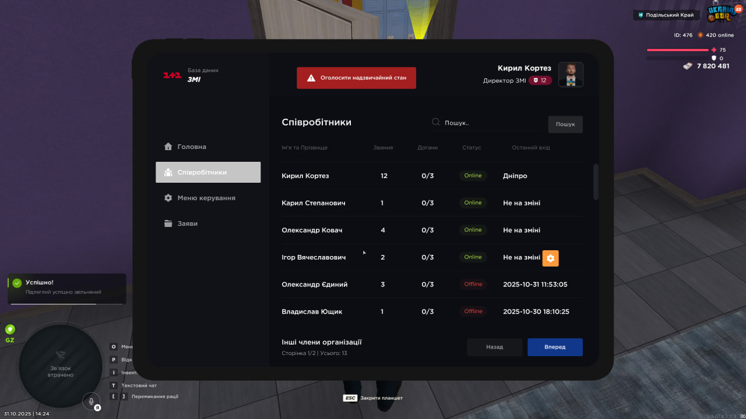Click Ім'я та Прізвище column header
This screenshot has height=419, width=746.
tap(305, 148)
